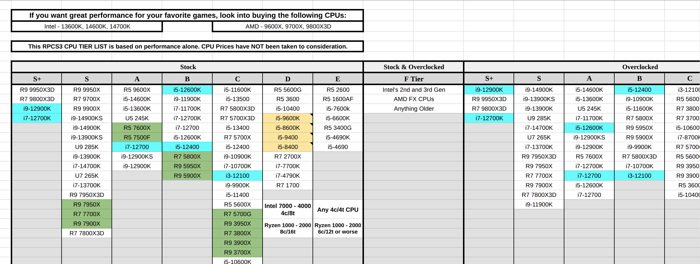Click the yellow i5-9600K cell

tap(288, 118)
